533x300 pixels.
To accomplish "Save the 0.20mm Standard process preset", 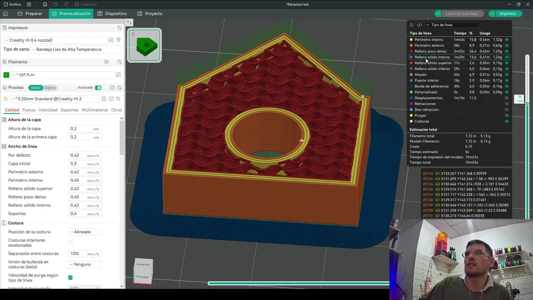I will tap(104, 99).
